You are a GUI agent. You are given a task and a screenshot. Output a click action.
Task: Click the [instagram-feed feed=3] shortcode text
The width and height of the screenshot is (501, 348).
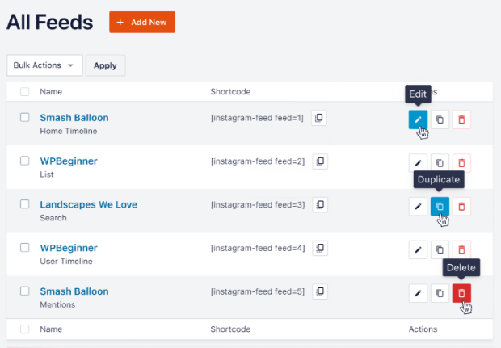(258, 204)
